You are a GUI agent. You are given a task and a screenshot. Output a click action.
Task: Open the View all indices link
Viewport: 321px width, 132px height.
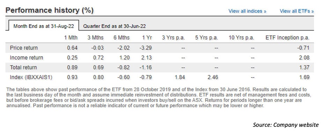tap(247, 11)
